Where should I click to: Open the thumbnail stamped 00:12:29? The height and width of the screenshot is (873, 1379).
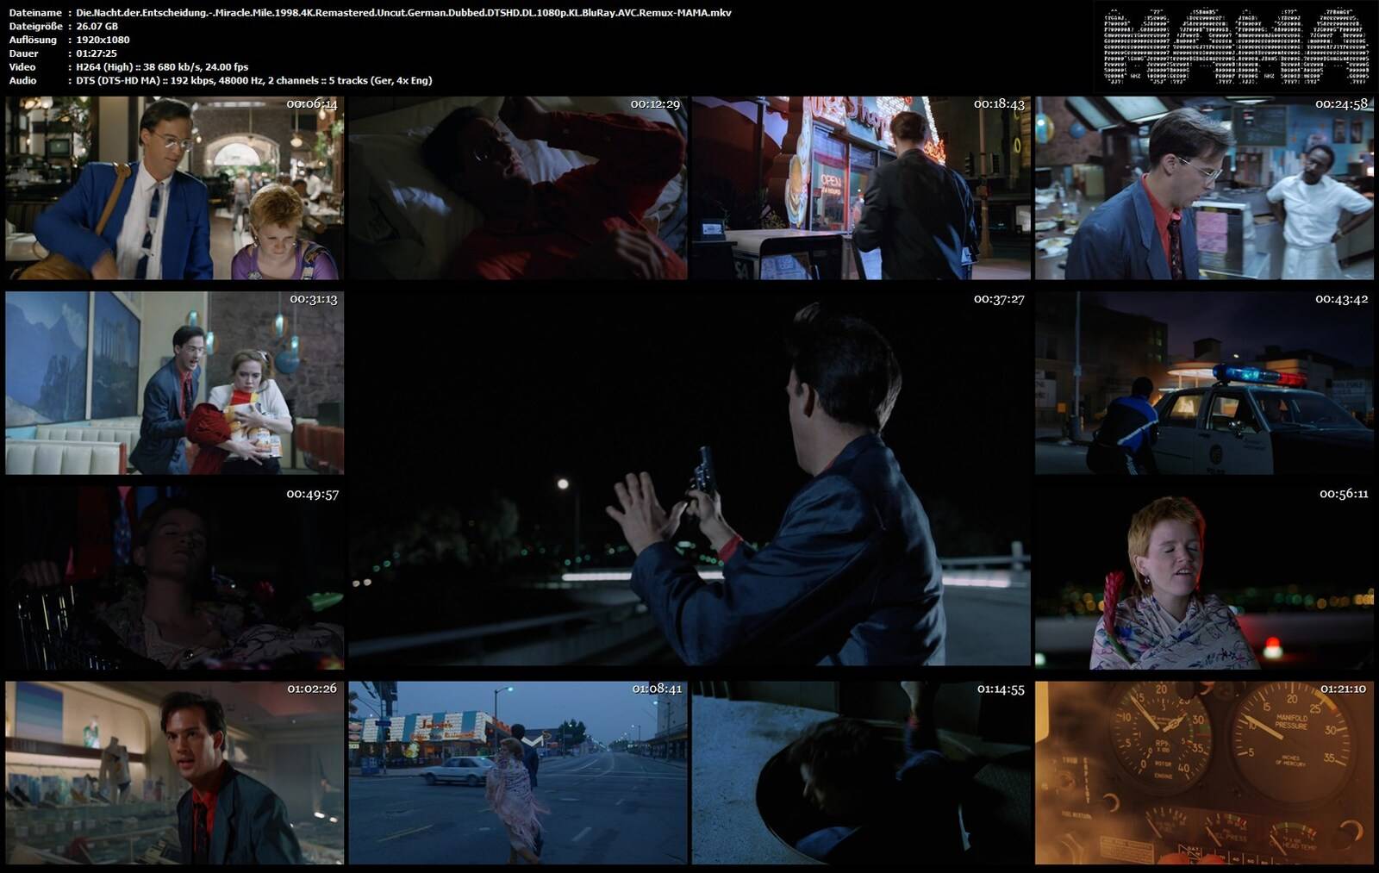tap(518, 188)
